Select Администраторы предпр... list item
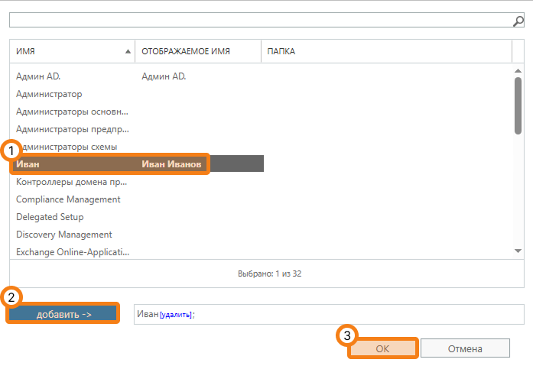The image size is (533, 382). (x=72, y=129)
